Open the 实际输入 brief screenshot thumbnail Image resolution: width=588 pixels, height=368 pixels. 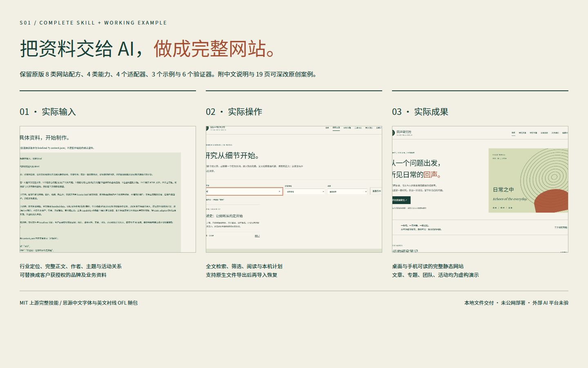(x=108, y=189)
